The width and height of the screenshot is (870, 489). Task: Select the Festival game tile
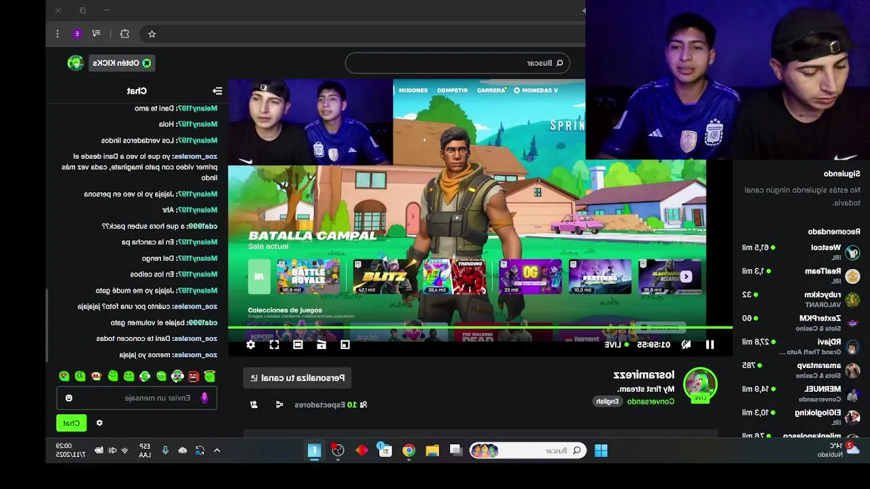point(600,276)
